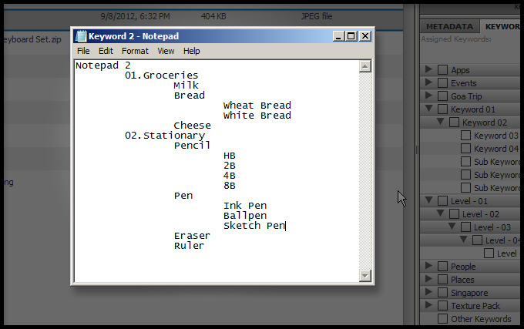Collapse the Level - 01 keyword tree
The image size is (524, 329).
point(429,201)
